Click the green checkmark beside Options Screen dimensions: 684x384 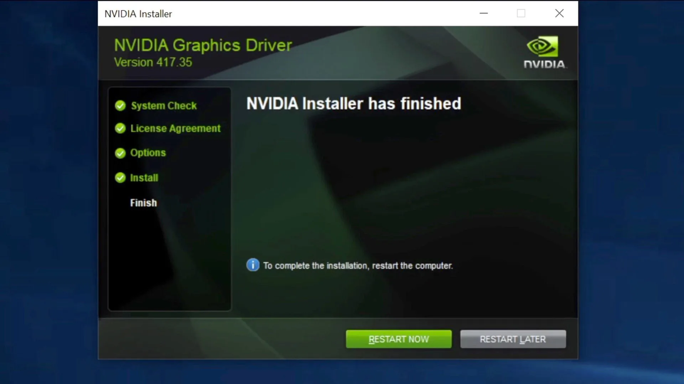tap(120, 153)
